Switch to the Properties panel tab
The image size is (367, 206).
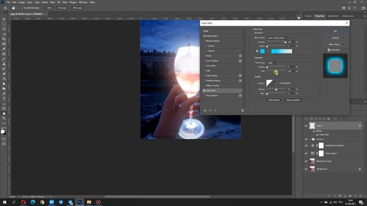[x=319, y=16]
